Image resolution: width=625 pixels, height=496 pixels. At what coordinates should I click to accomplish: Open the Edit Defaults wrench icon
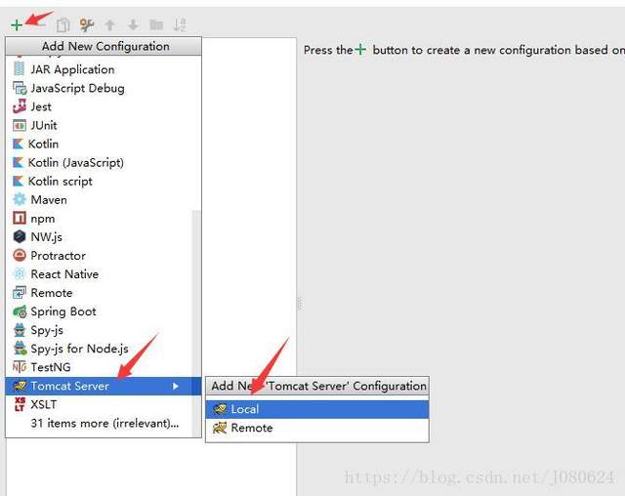tap(86, 25)
